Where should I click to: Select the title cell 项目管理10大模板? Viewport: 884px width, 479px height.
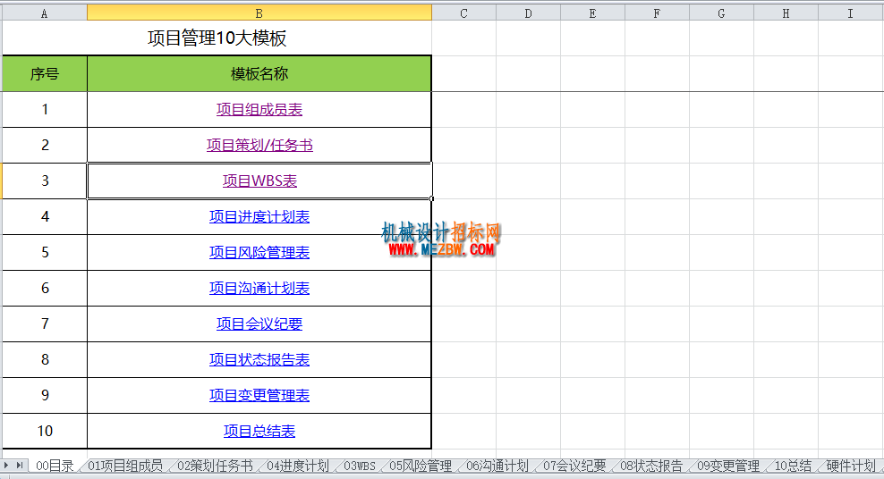point(217,38)
